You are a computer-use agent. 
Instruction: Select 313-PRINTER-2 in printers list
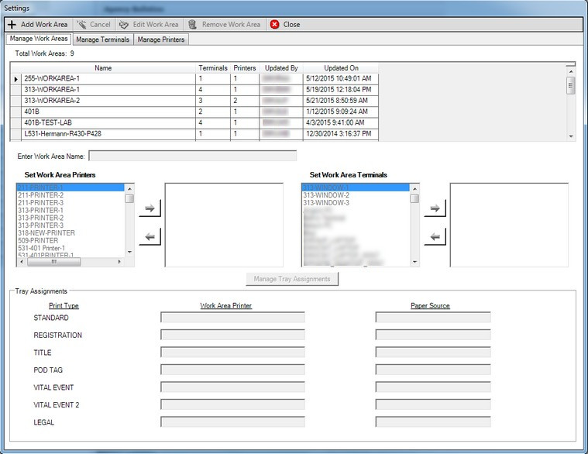[70, 218]
